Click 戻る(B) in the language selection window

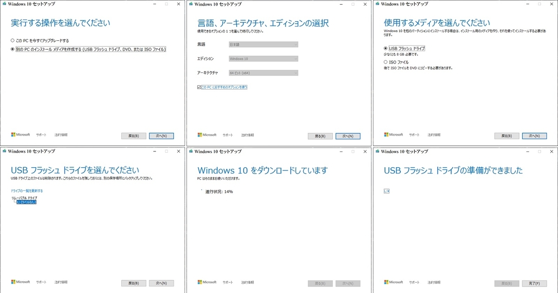(x=320, y=136)
